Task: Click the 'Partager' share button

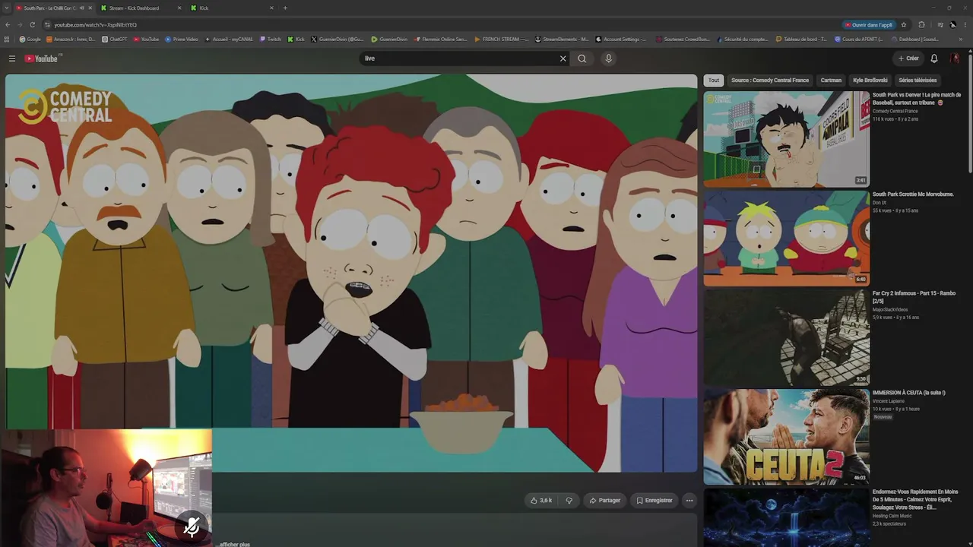Action: [605, 501]
